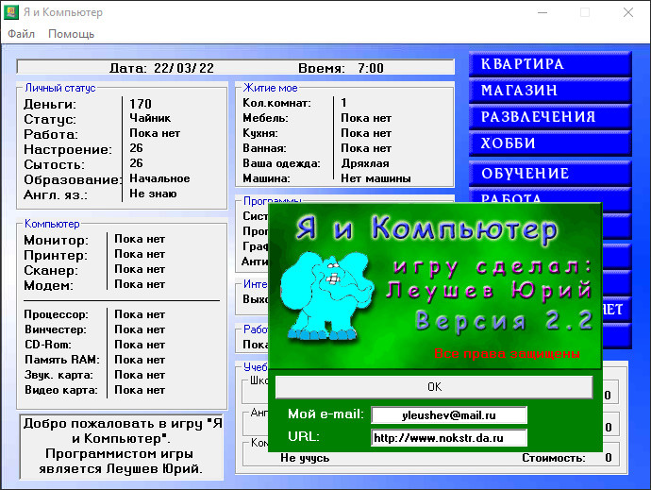
Task: Click the Образование value Начальное
Action: pos(159,178)
